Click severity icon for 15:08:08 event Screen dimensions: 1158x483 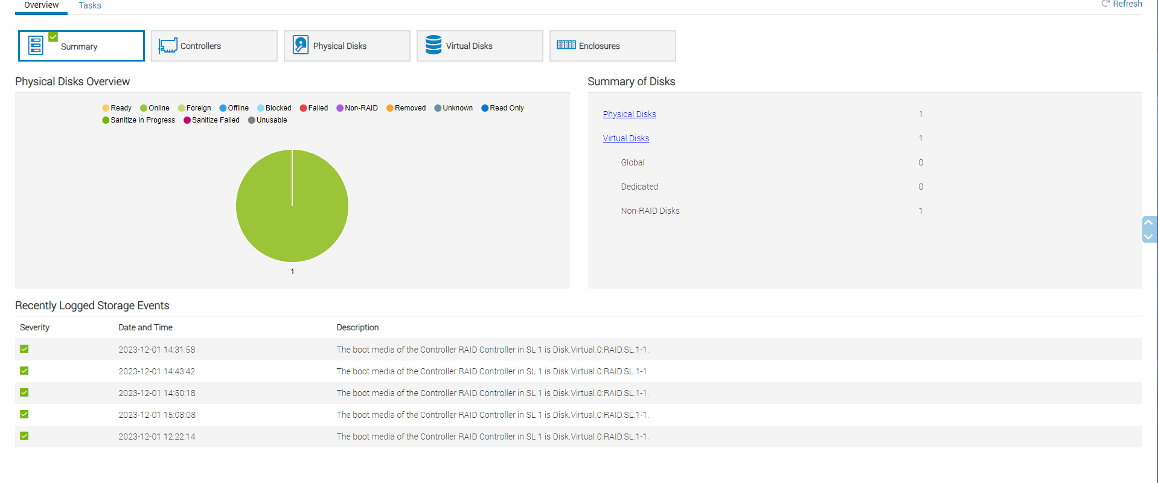click(x=24, y=414)
